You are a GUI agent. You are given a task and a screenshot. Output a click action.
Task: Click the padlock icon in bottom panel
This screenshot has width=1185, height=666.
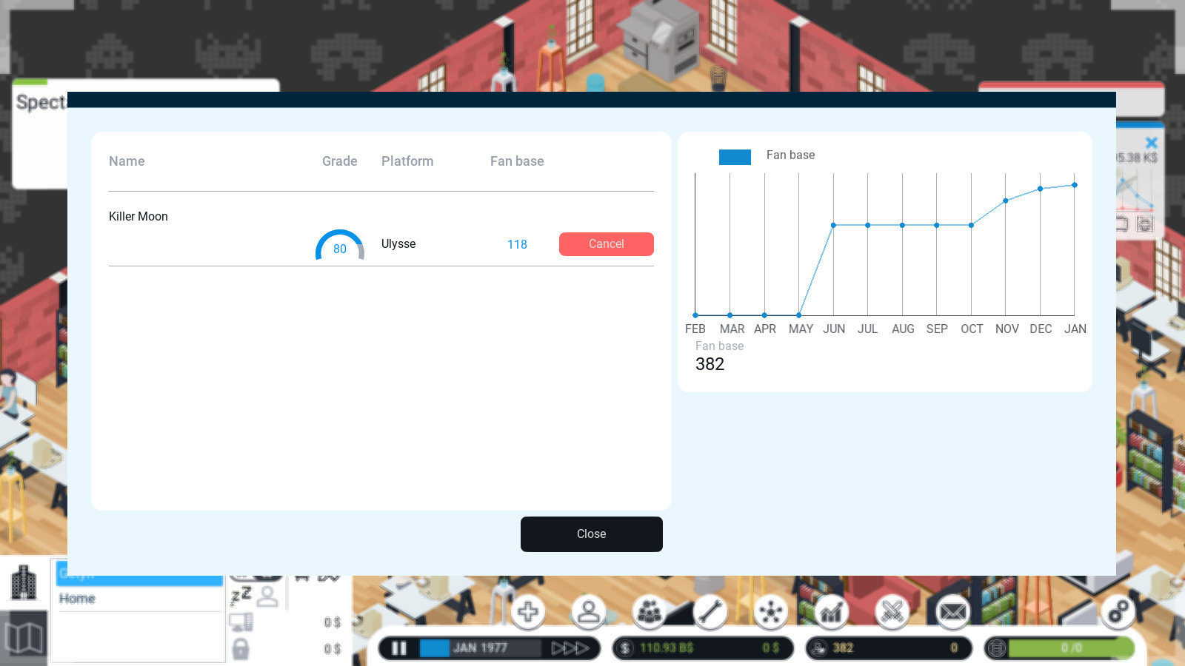(x=241, y=649)
